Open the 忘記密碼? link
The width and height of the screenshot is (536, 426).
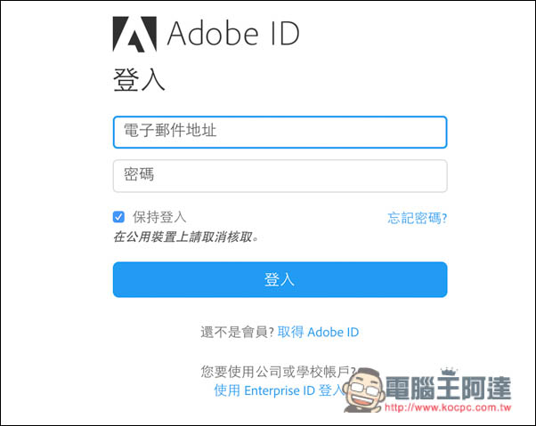click(x=417, y=218)
